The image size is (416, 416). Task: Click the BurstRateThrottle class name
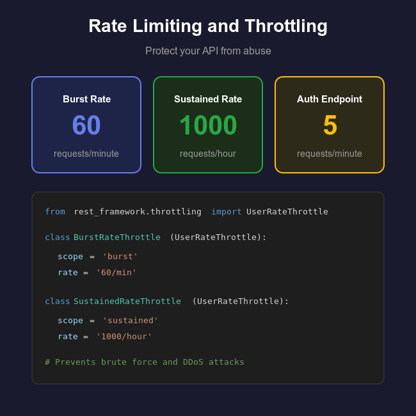pos(117,237)
